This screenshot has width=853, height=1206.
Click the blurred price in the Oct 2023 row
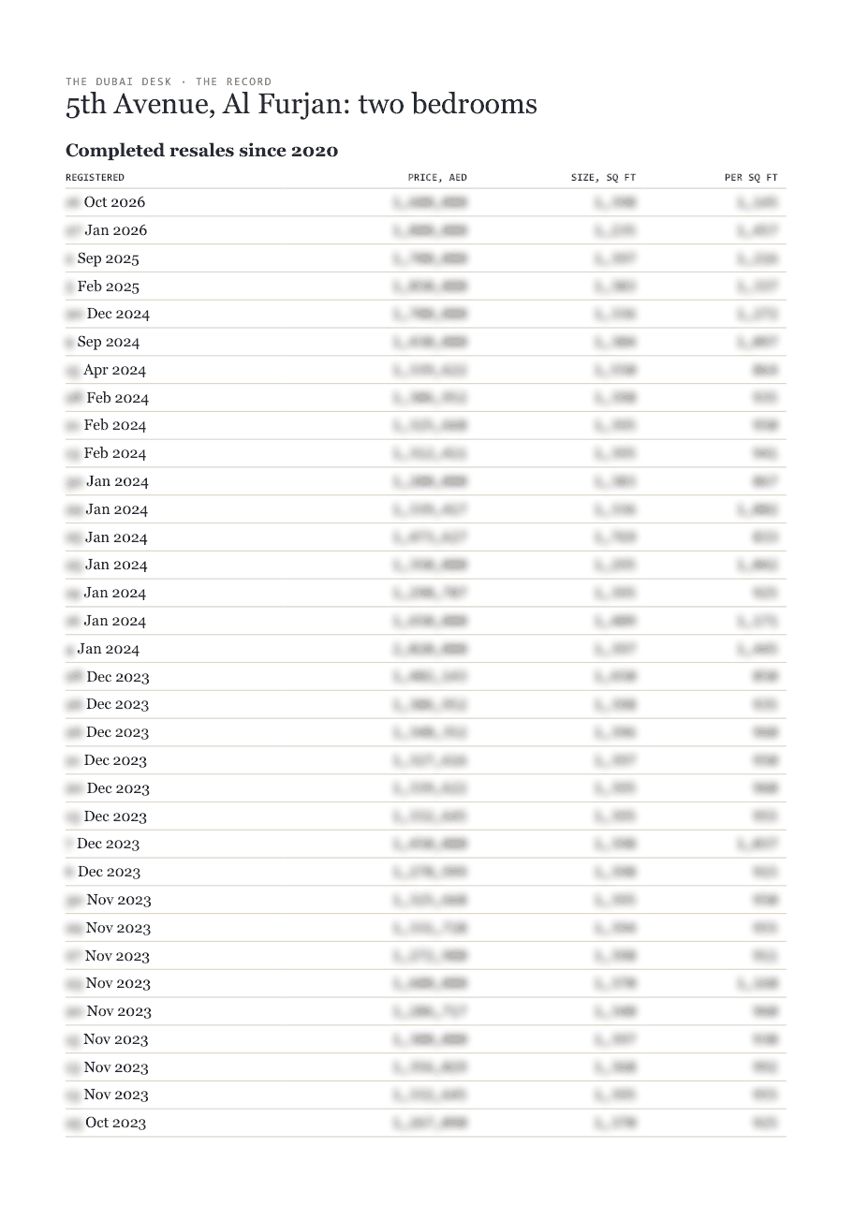tap(430, 1123)
